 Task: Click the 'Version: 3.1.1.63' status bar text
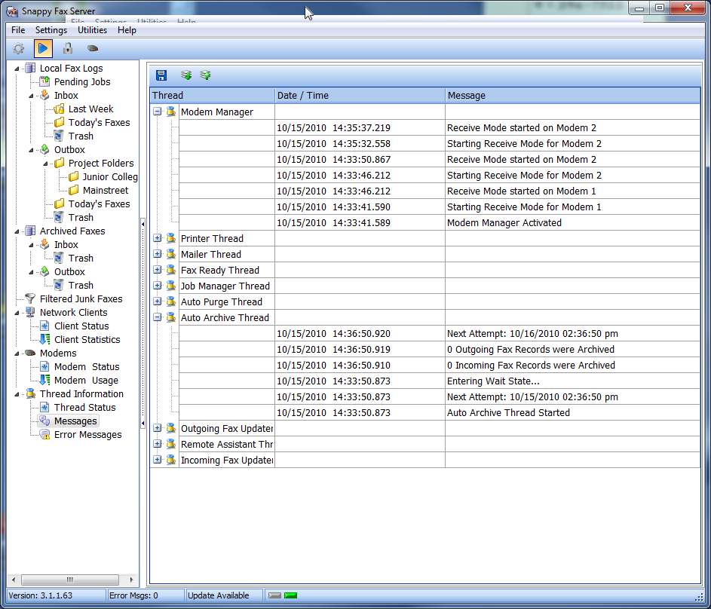pos(41,595)
